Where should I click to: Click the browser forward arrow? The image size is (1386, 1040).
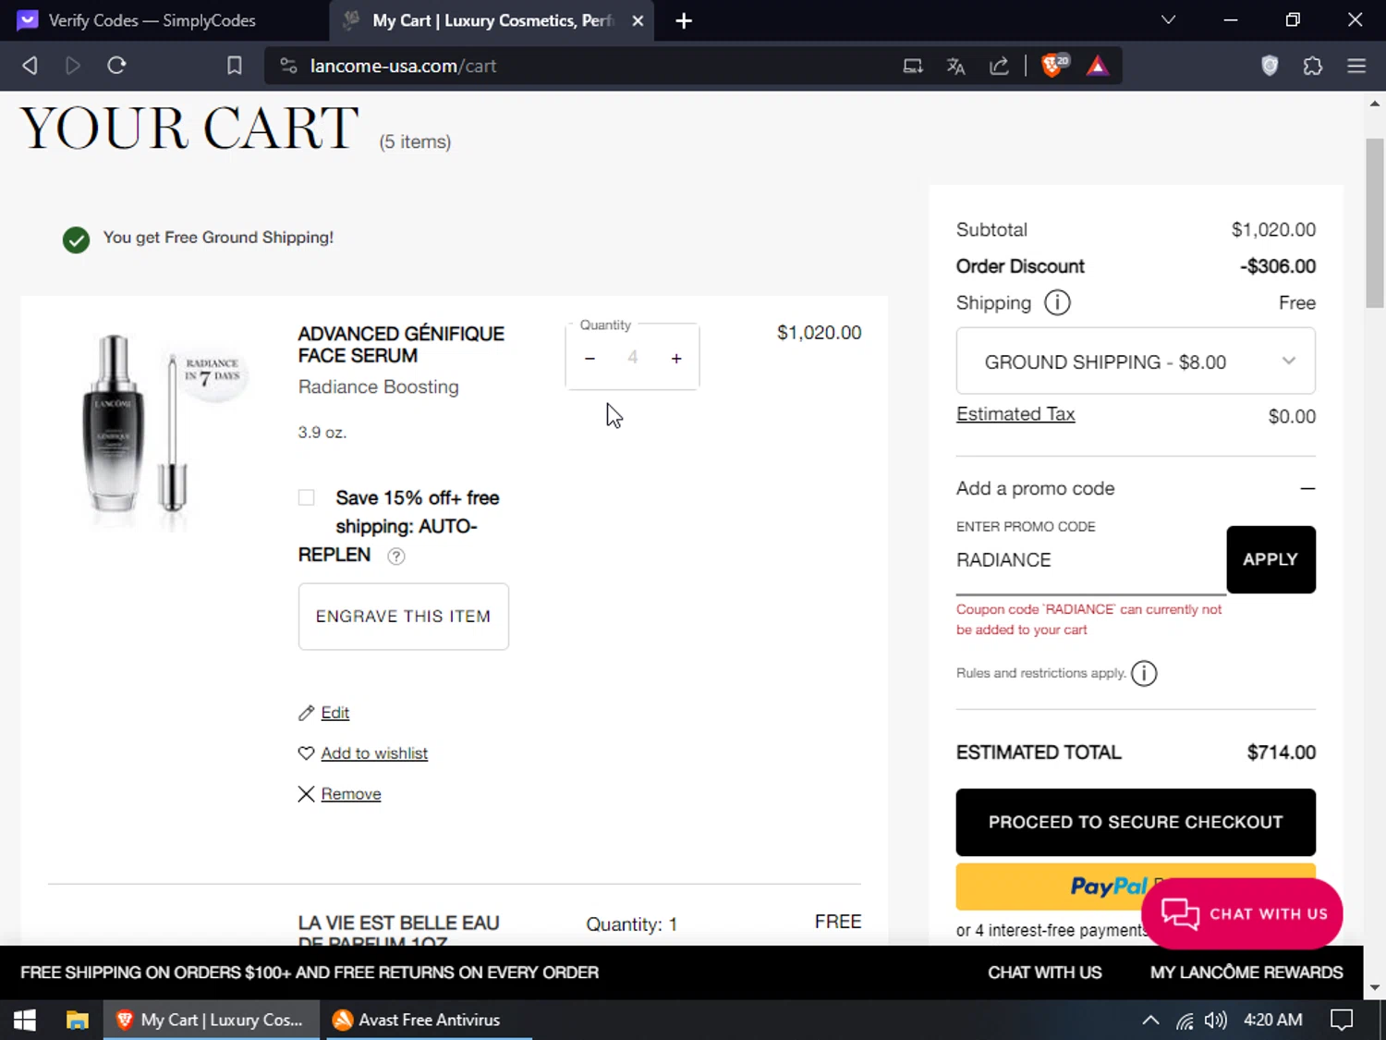pos(72,66)
